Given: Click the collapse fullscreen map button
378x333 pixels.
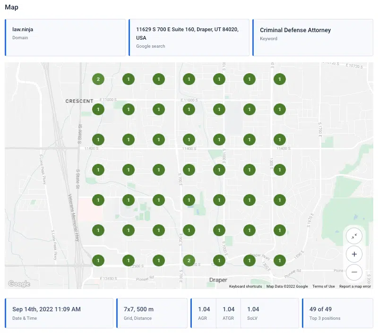Looking at the screenshot, I should (354, 236).
